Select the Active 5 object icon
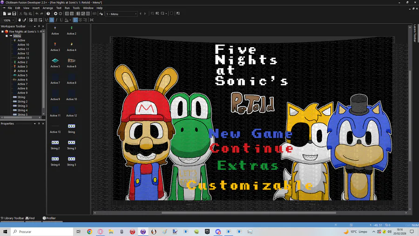419x236 pixels. coord(55,61)
